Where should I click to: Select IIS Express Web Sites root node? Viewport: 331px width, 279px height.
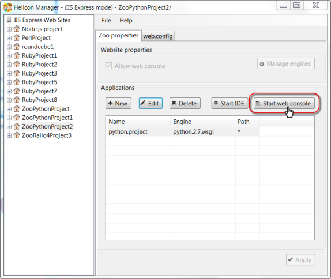(42, 20)
